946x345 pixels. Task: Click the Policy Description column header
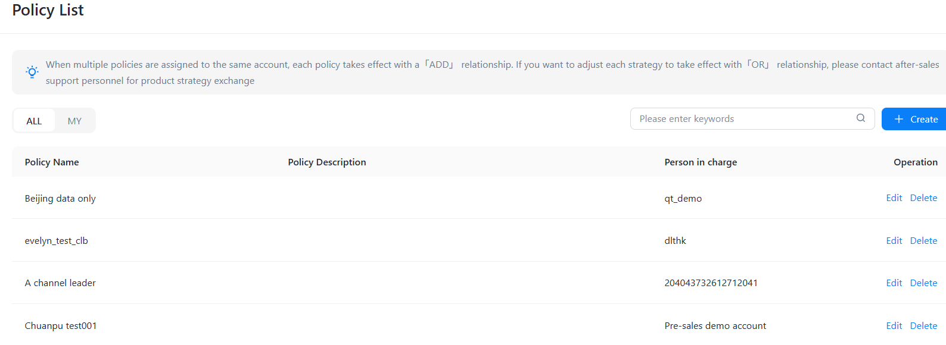click(x=327, y=162)
